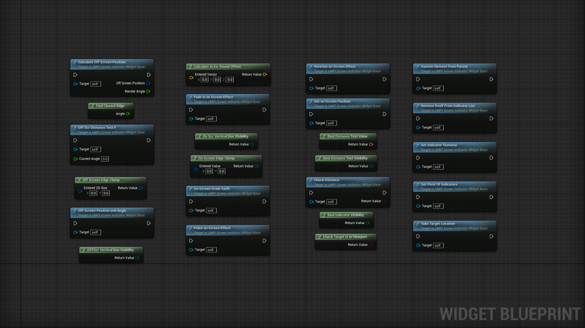Click Y field of On Screen Edge Clamp Entered Value
The width and height of the screenshot is (585, 328).
(222, 171)
